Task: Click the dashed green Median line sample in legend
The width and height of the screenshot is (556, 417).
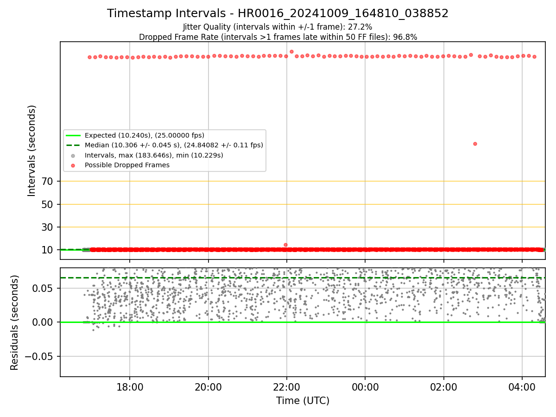Action: coord(73,145)
